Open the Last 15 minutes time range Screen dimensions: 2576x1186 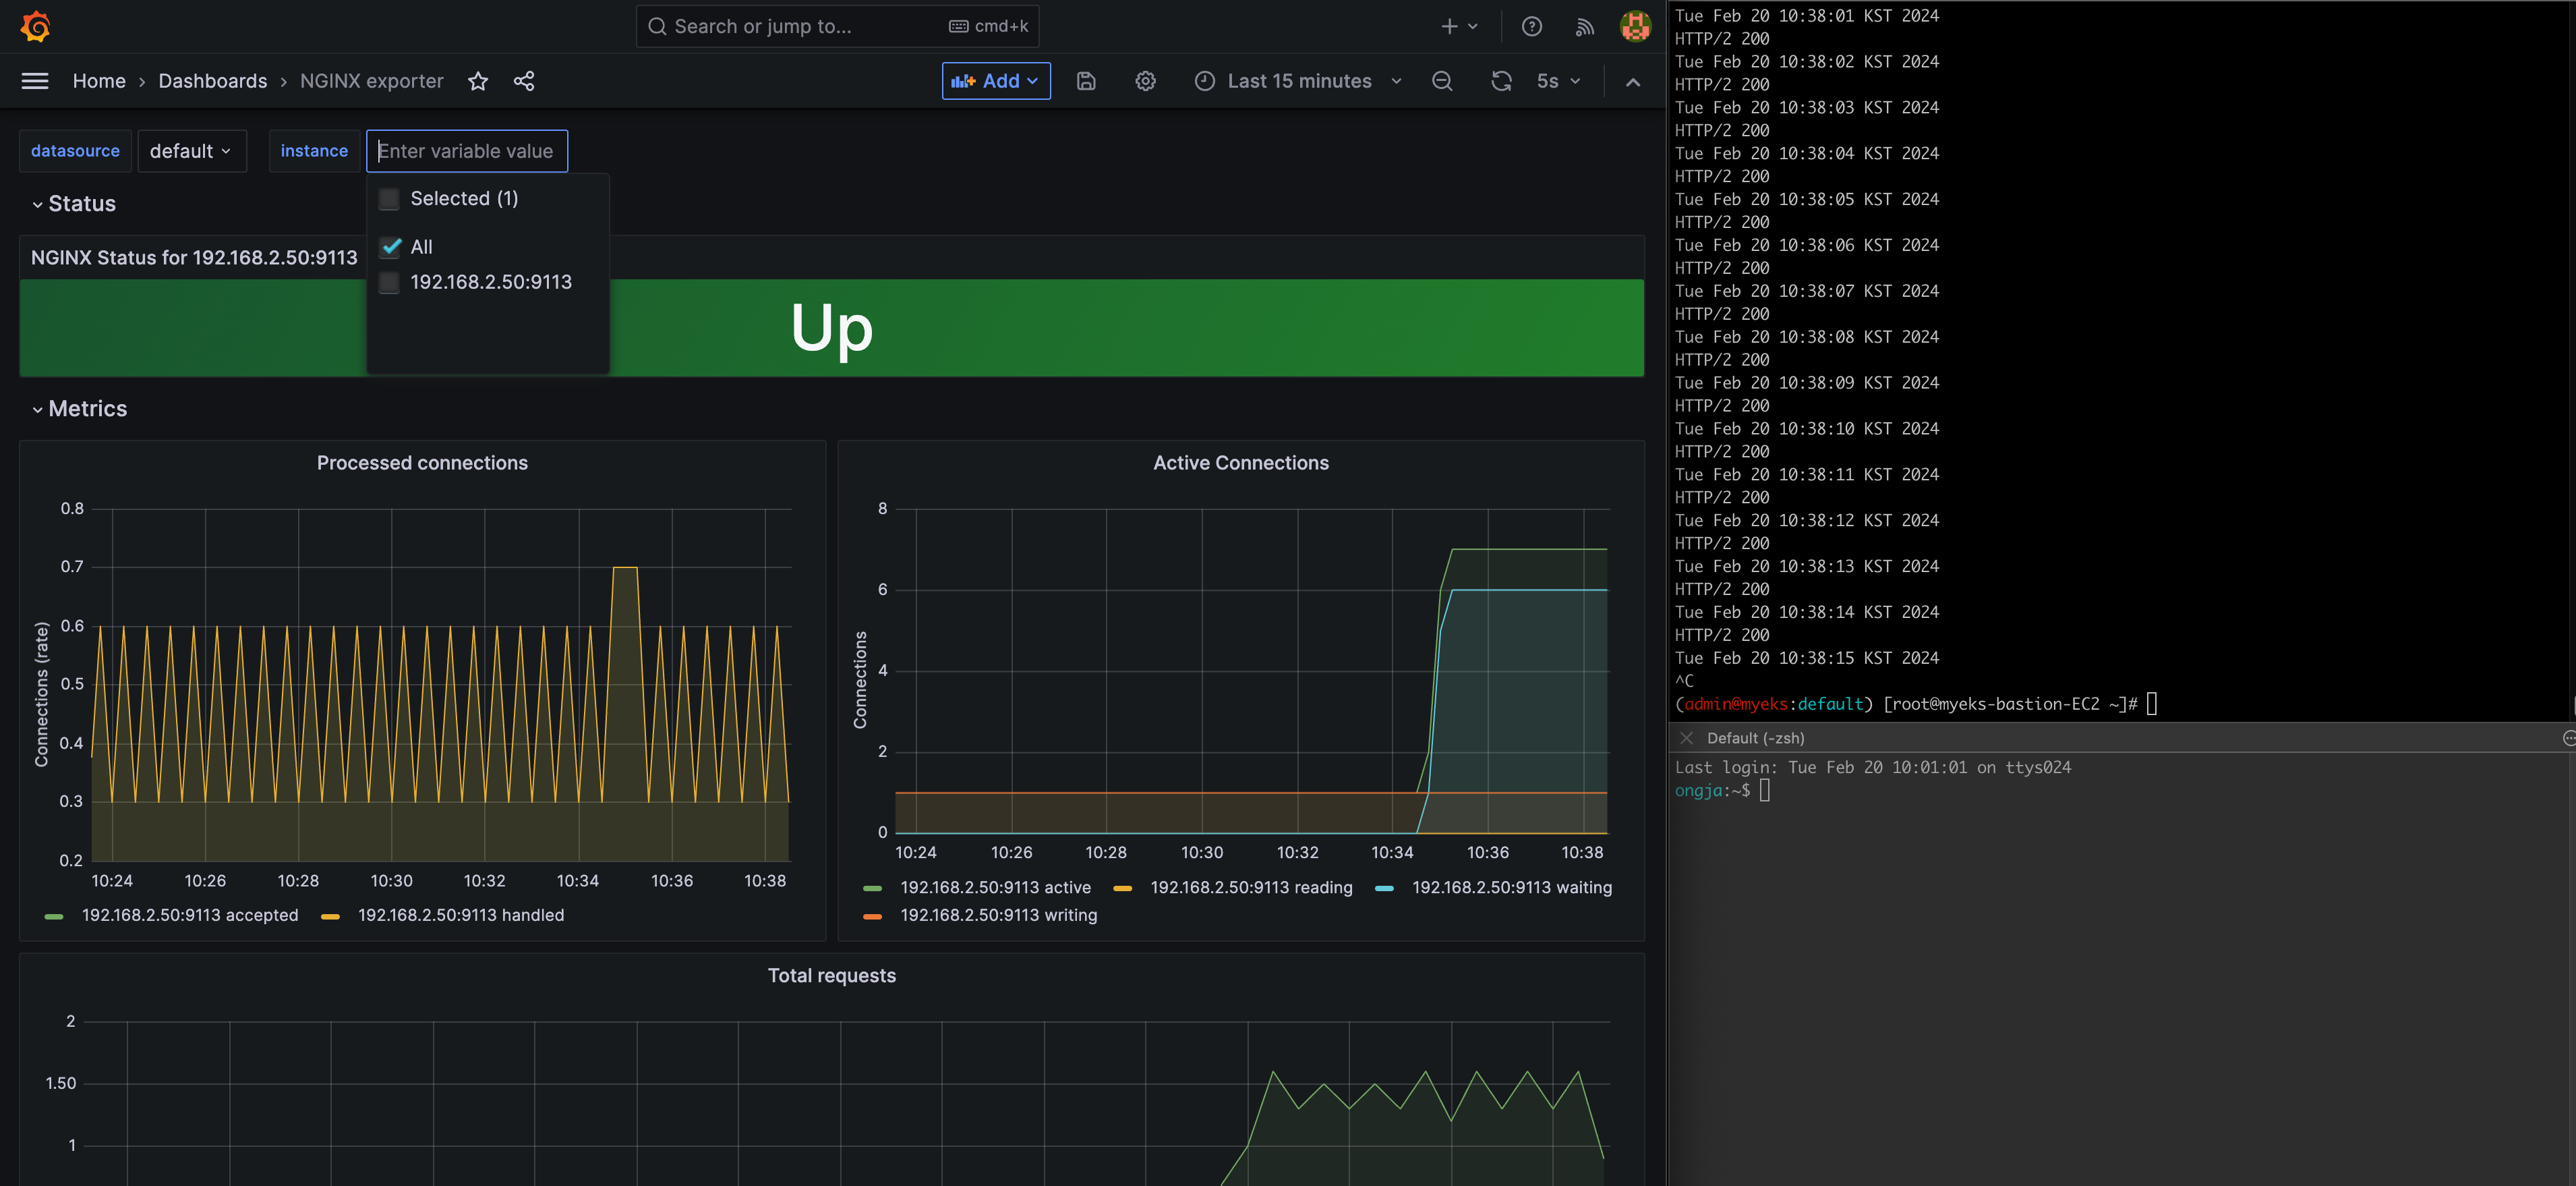coord(1299,81)
